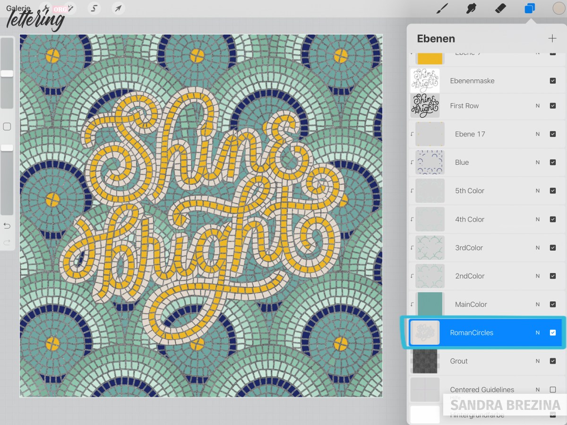
Task: Click the 3rdColor layer thumbnail
Action: [430, 247]
